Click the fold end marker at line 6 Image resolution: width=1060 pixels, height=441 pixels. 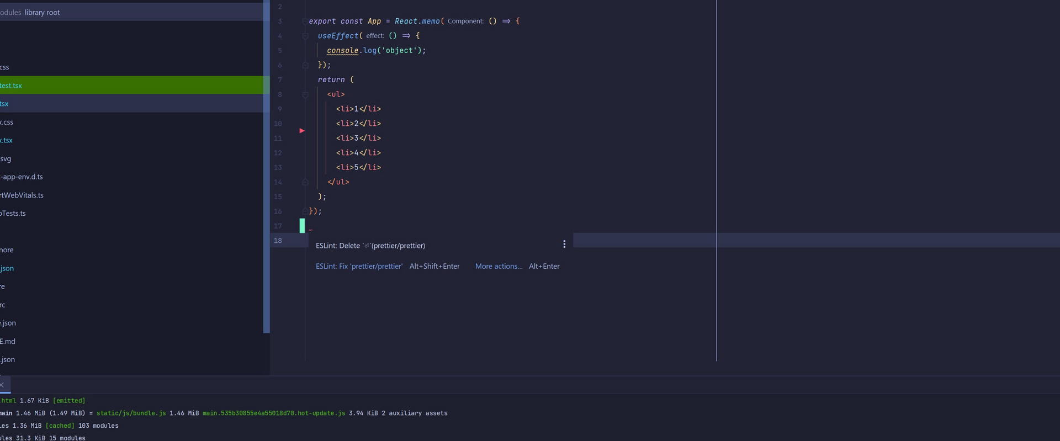point(305,65)
